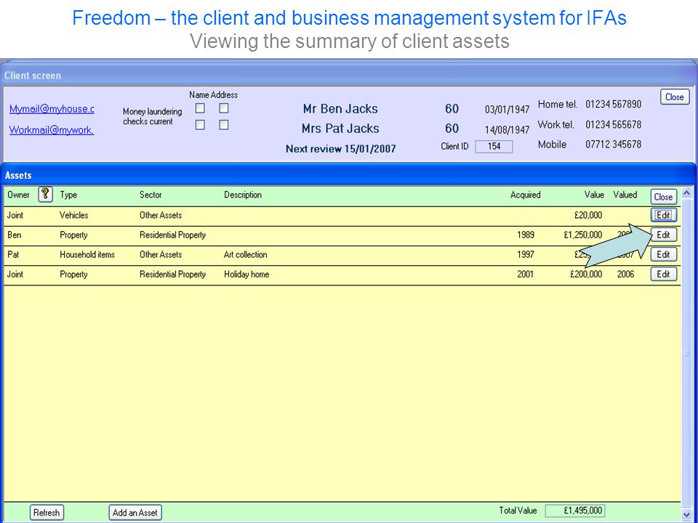Viewport: 698px width, 523px height.
Task: Click the Total Value field £1,495,000
Action: click(x=575, y=511)
